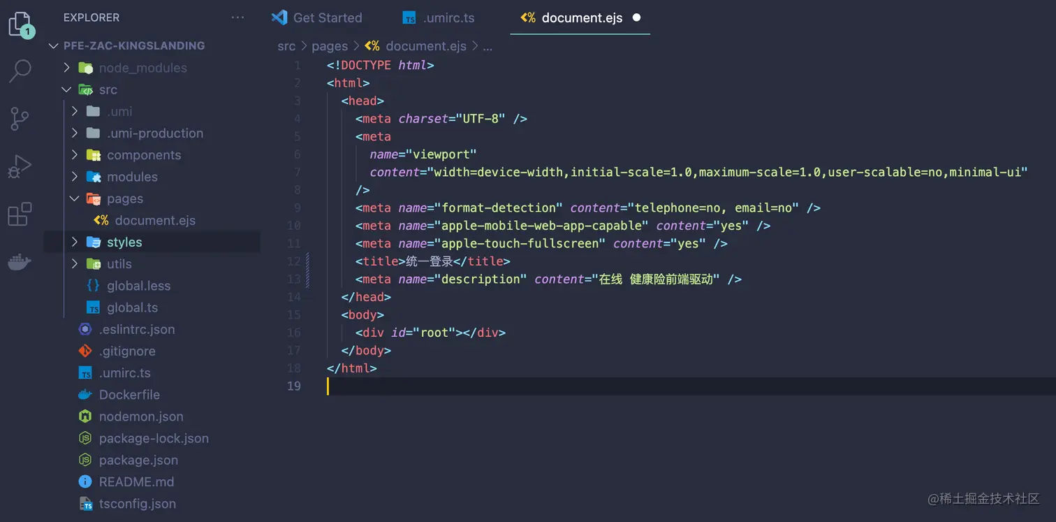The image size is (1056, 522).
Task: Click line number 12 in the gutter
Action: [294, 261]
